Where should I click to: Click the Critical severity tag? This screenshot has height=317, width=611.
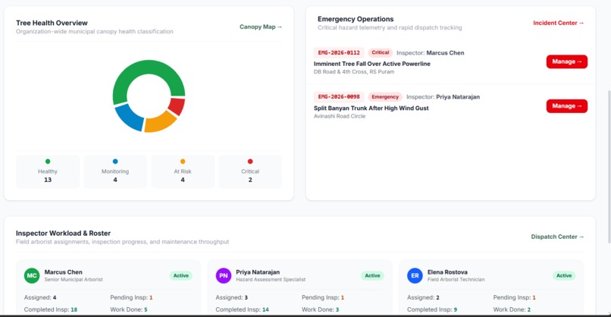(x=381, y=52)
